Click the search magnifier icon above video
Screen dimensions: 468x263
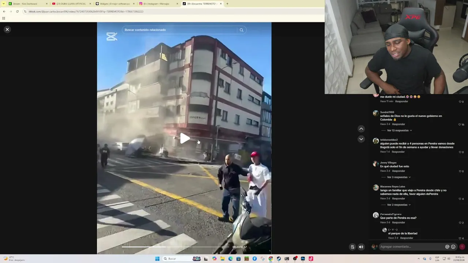241,30
